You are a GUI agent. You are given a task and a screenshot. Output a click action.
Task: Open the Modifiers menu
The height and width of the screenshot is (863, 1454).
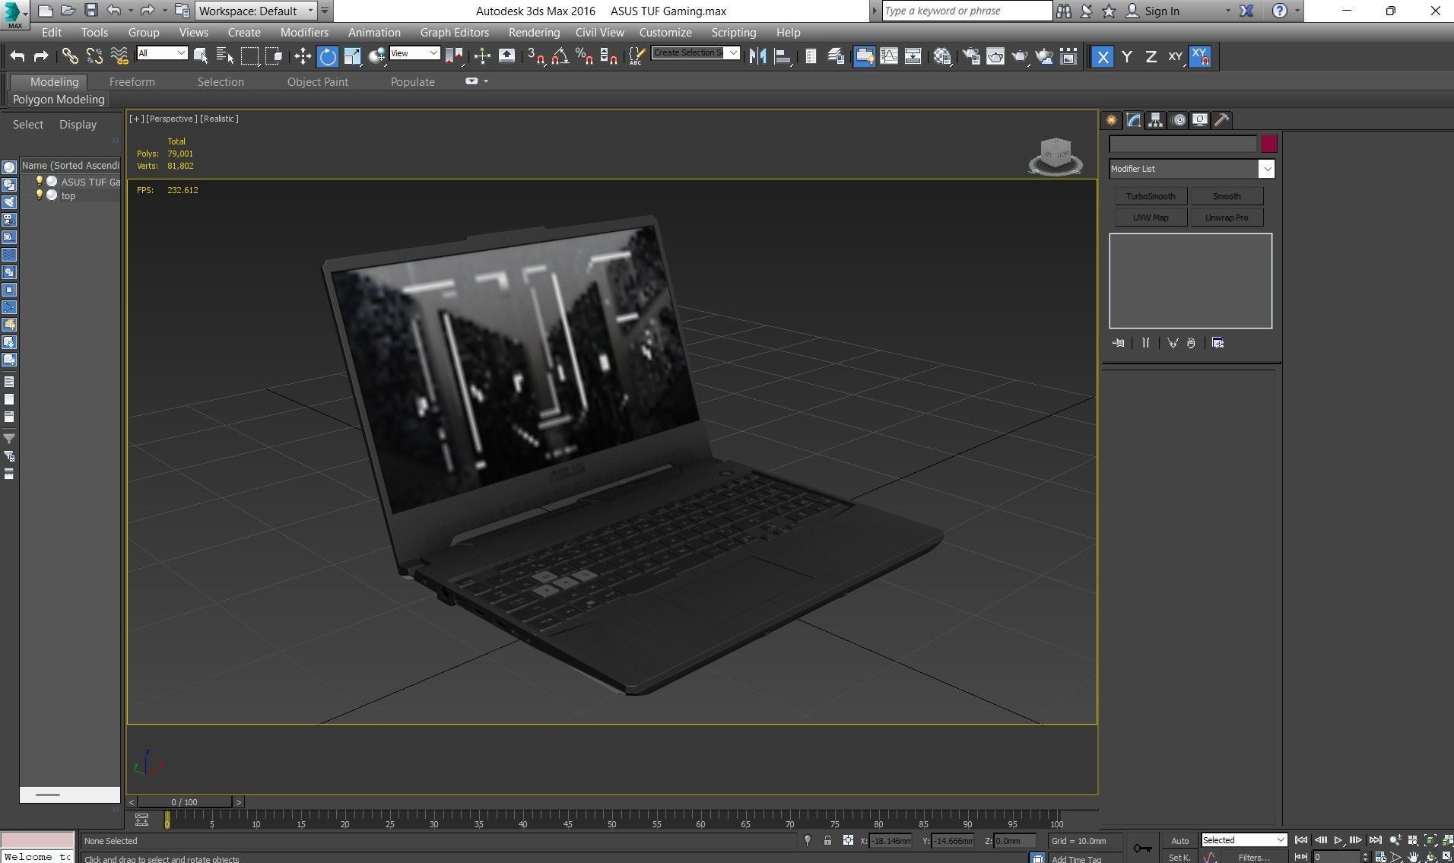(304, 33)
